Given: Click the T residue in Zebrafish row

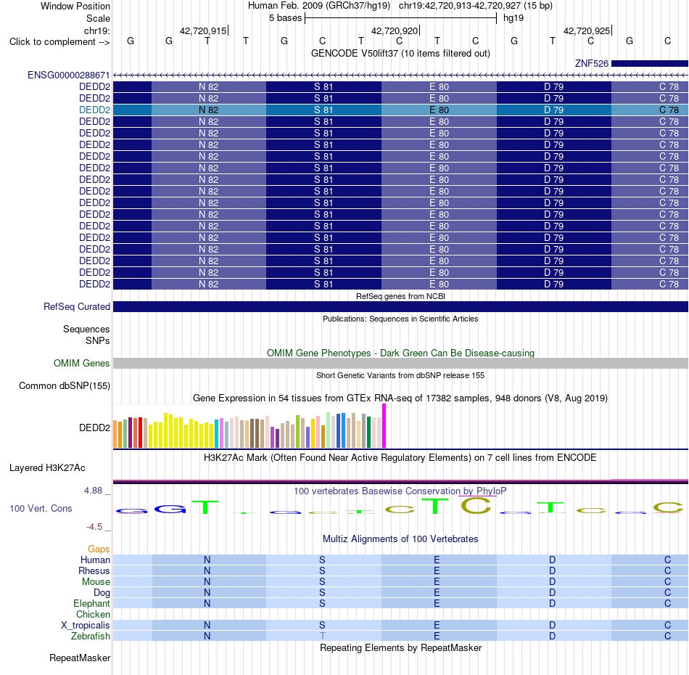Looking at the screenshot, I should [323, 637].
